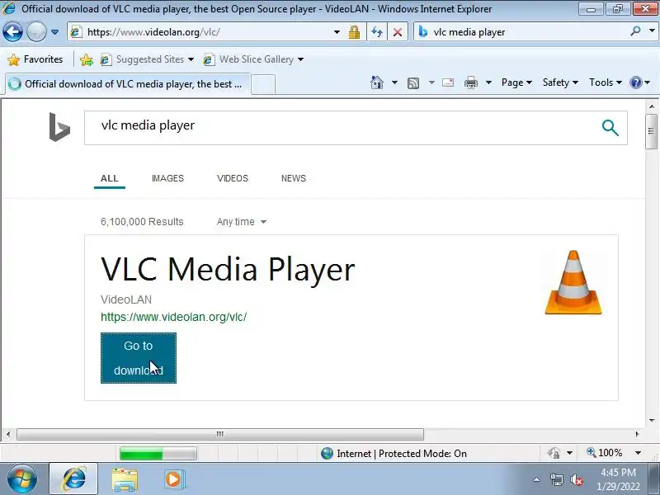Click the Go to download button

(139, 358)
